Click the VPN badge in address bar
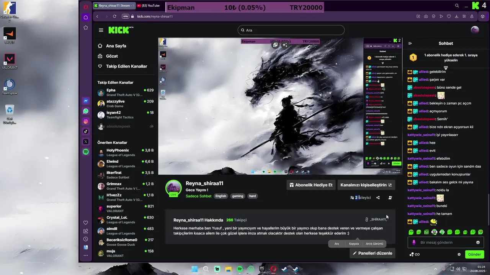 (x=126, y=16)
